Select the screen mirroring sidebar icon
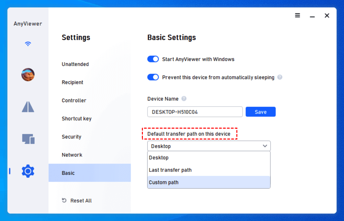Screen dimensions: 344x221 click(28, 107)
